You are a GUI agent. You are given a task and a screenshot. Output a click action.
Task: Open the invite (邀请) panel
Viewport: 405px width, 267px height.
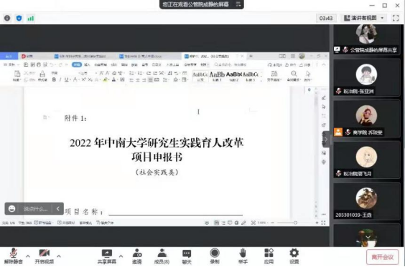pyautogui.click(x=137, y=256)
